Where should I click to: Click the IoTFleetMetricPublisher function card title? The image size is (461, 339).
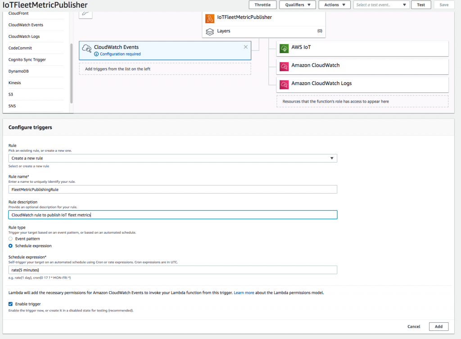[x=244, y=18]
